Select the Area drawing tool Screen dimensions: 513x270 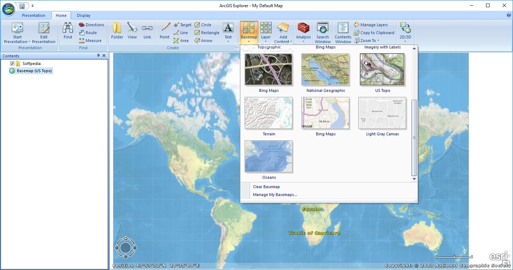[x=181, y=41]
